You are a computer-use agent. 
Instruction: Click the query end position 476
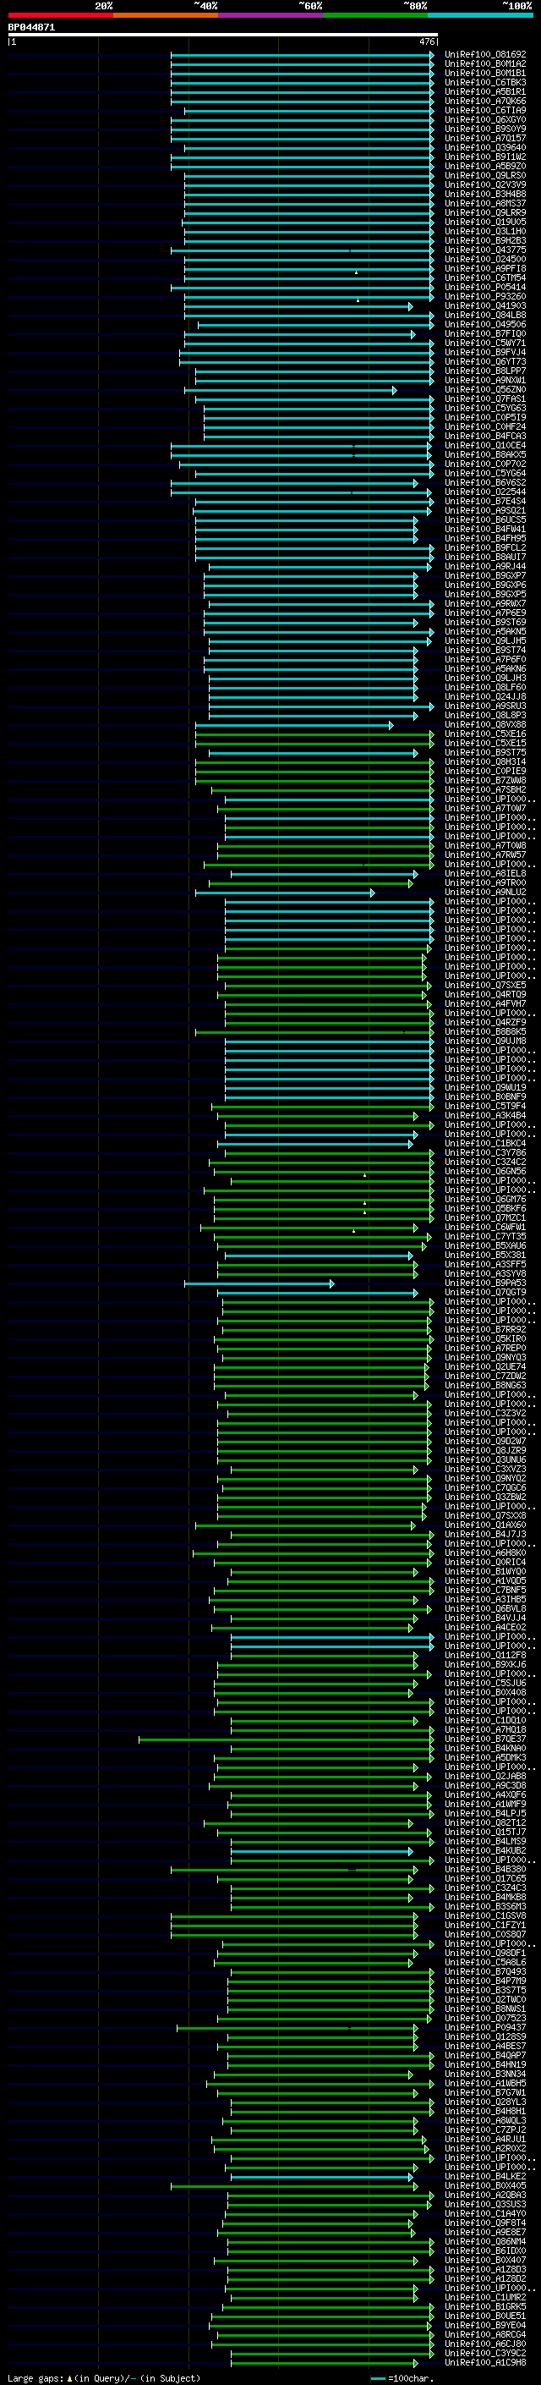[426, 42]
